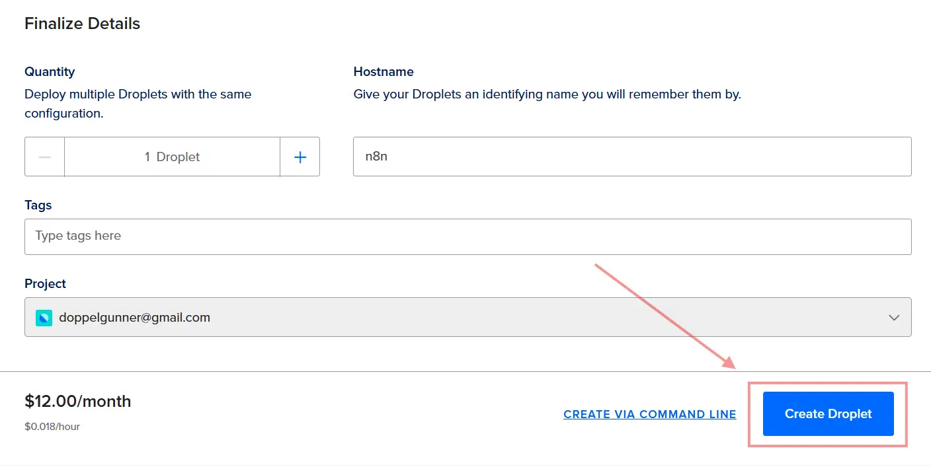931x467 pixels.
Task: Increase droplet quantity using the plus icon
Action: click(300, 157)
